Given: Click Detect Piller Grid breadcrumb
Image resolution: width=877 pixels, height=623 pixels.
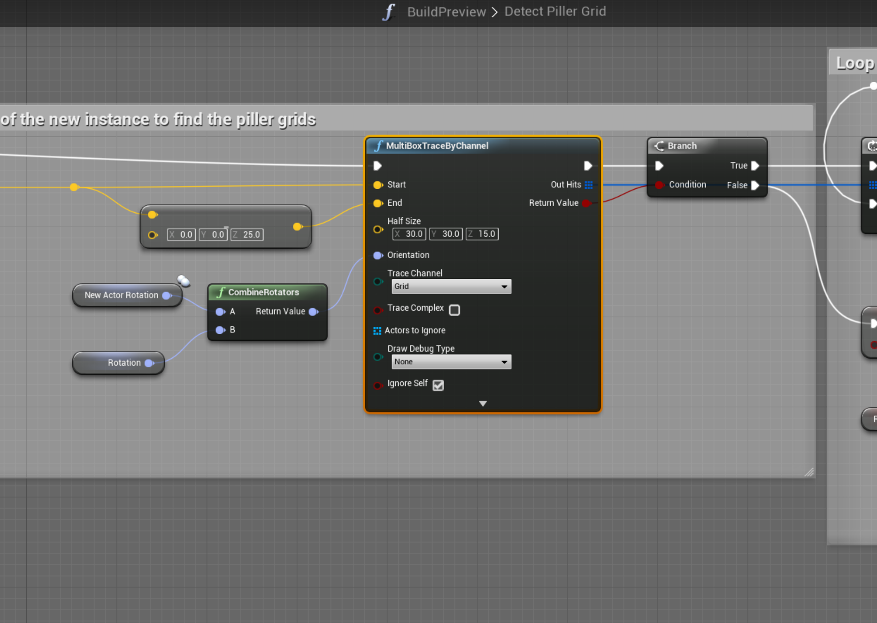Looking at the screenshot, I should pyautogui.click(x=555, y=12).
